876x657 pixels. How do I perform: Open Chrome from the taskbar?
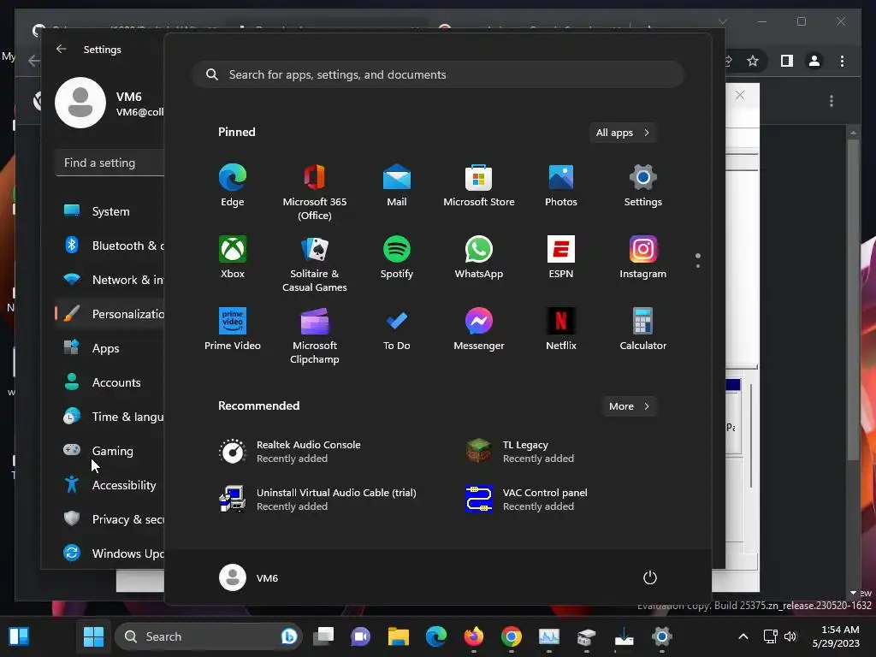[512, 636]
